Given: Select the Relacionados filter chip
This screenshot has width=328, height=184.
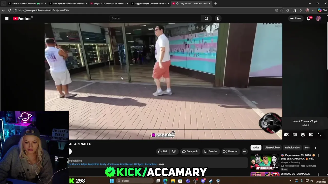Looking at the screenshot, I should pyautogui.click(x=292, y=147).
